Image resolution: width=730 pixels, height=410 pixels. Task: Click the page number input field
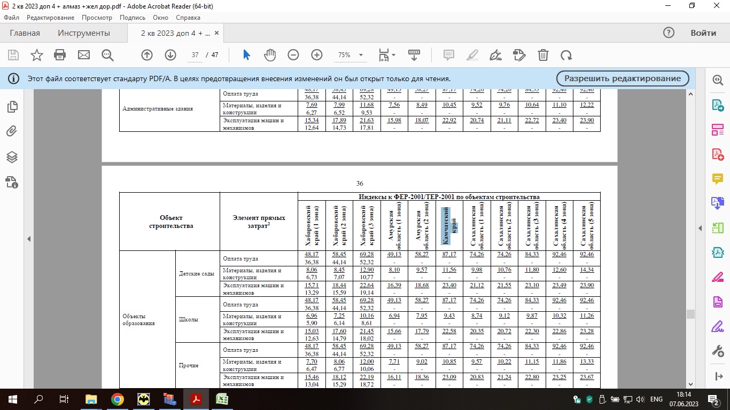point(195,55)
